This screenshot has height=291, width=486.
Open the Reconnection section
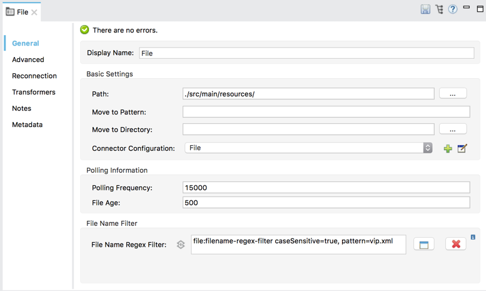tap(34, 76)
